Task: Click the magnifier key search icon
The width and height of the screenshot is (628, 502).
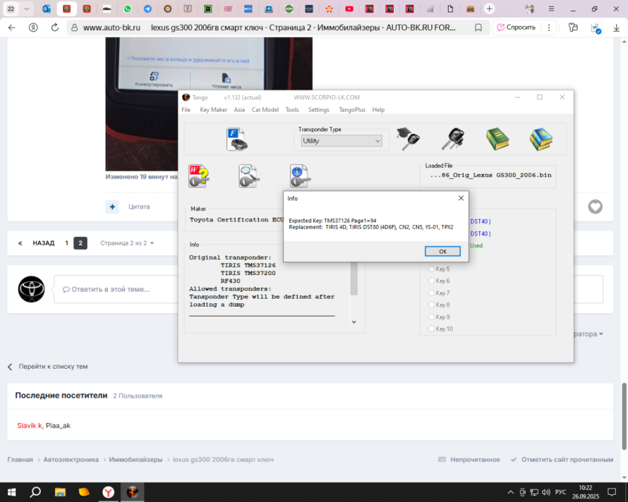Action: (x=248, y=176)
